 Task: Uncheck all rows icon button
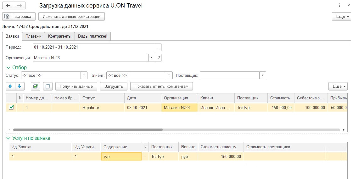point(48,86)
